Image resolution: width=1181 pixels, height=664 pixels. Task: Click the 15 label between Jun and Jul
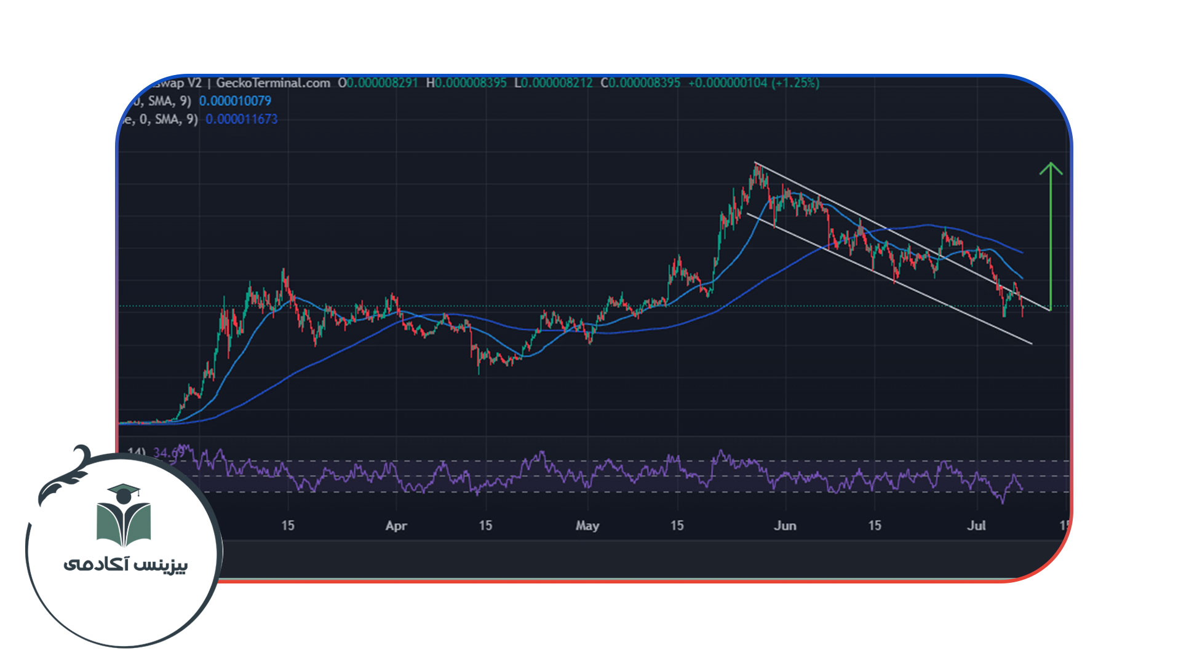(874, 526)
